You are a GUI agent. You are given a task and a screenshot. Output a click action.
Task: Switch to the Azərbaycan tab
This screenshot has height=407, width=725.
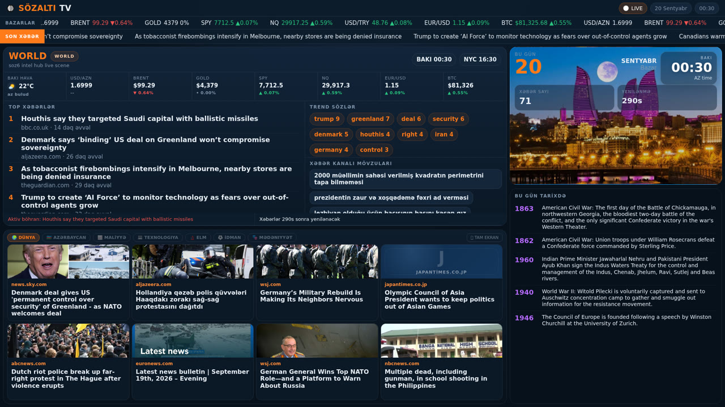(x=66, y=237)
